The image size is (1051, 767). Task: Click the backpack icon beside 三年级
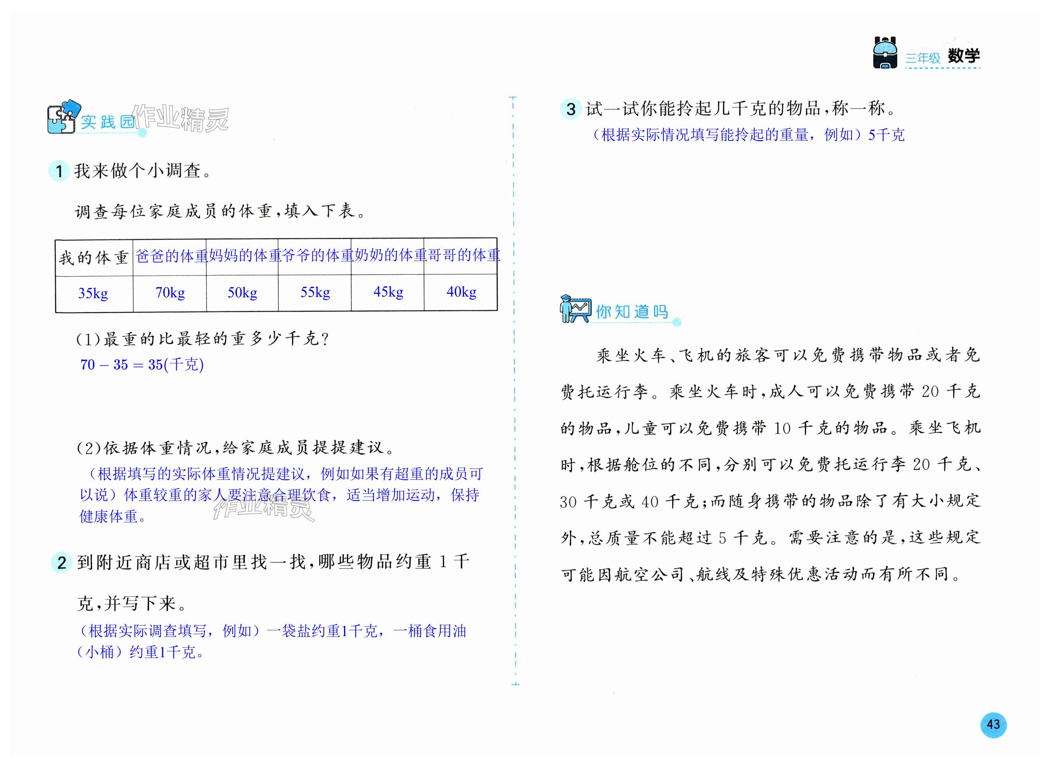pos(885,53)
